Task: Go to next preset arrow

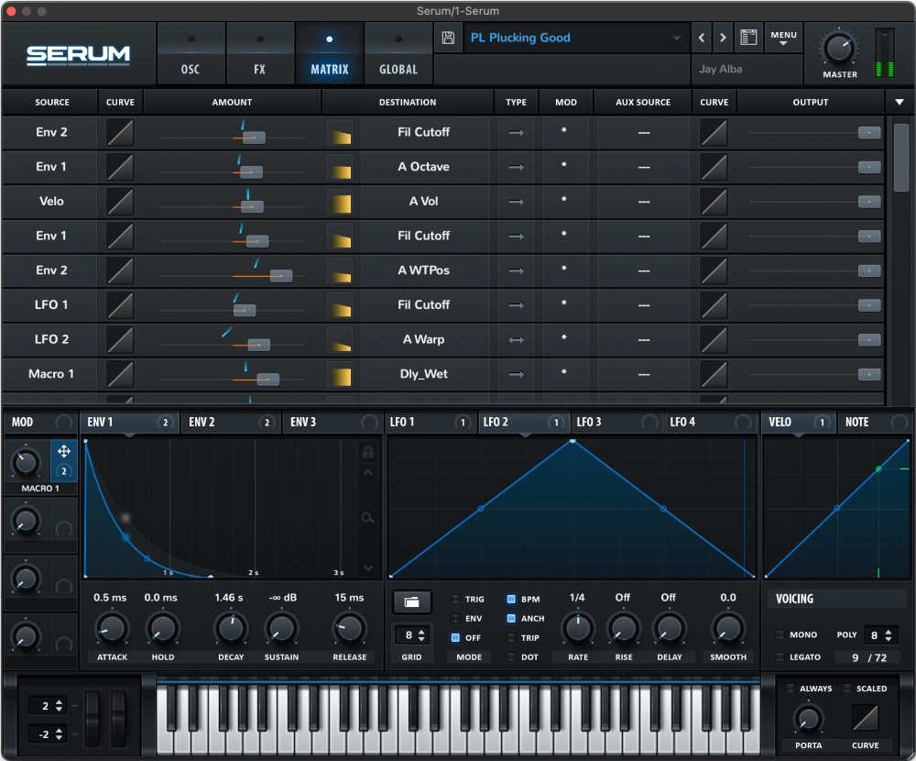Action: tap(723, 38)
